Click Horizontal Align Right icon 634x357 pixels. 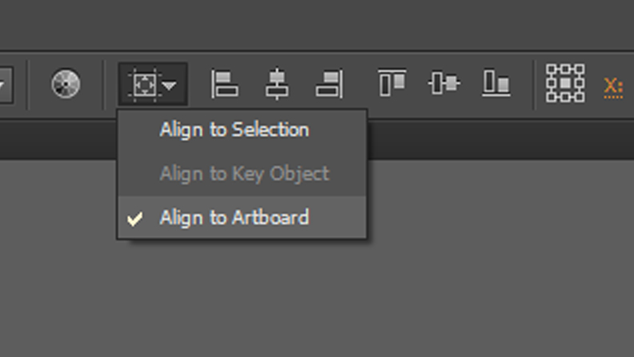tap(329, 83)
